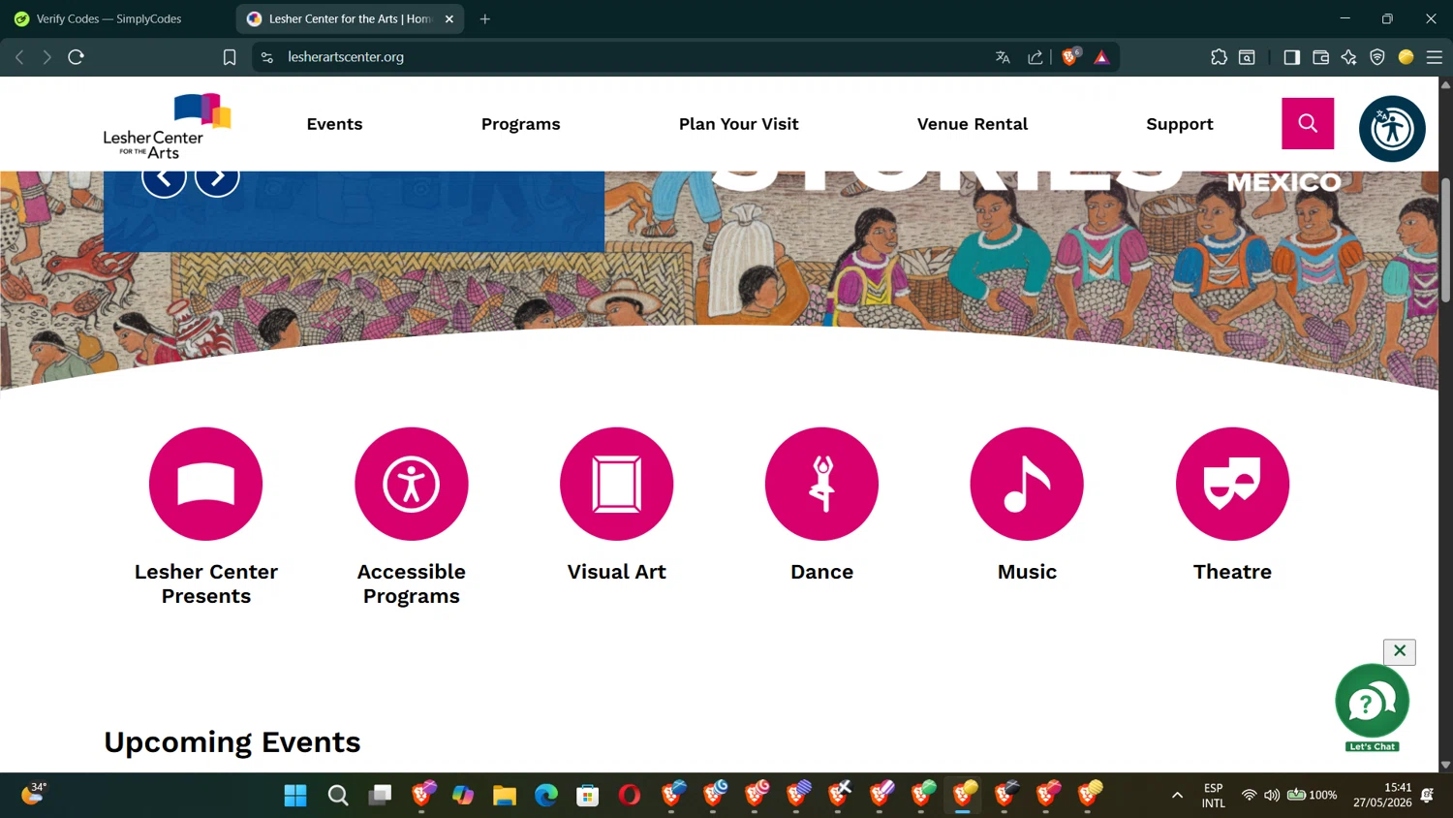Check the battery status at 100%
Screen dimensions: 1453x818
pyautogui.click(x=1312, y=796)
